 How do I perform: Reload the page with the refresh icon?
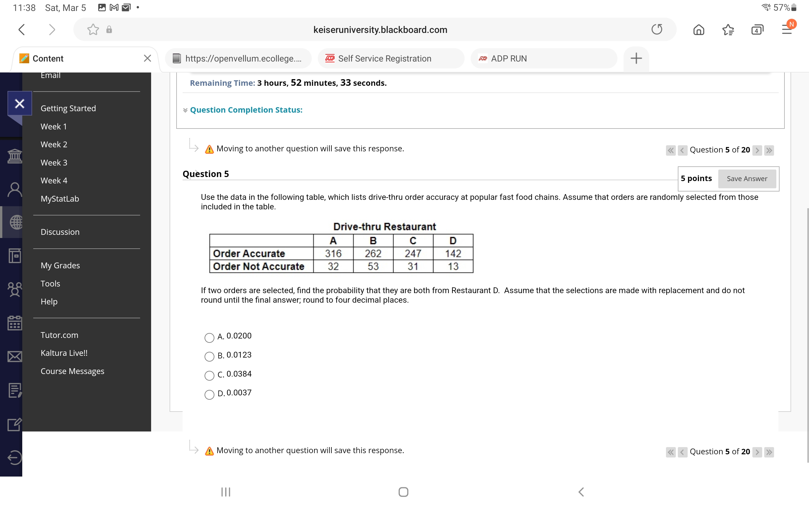click(656, 29)
